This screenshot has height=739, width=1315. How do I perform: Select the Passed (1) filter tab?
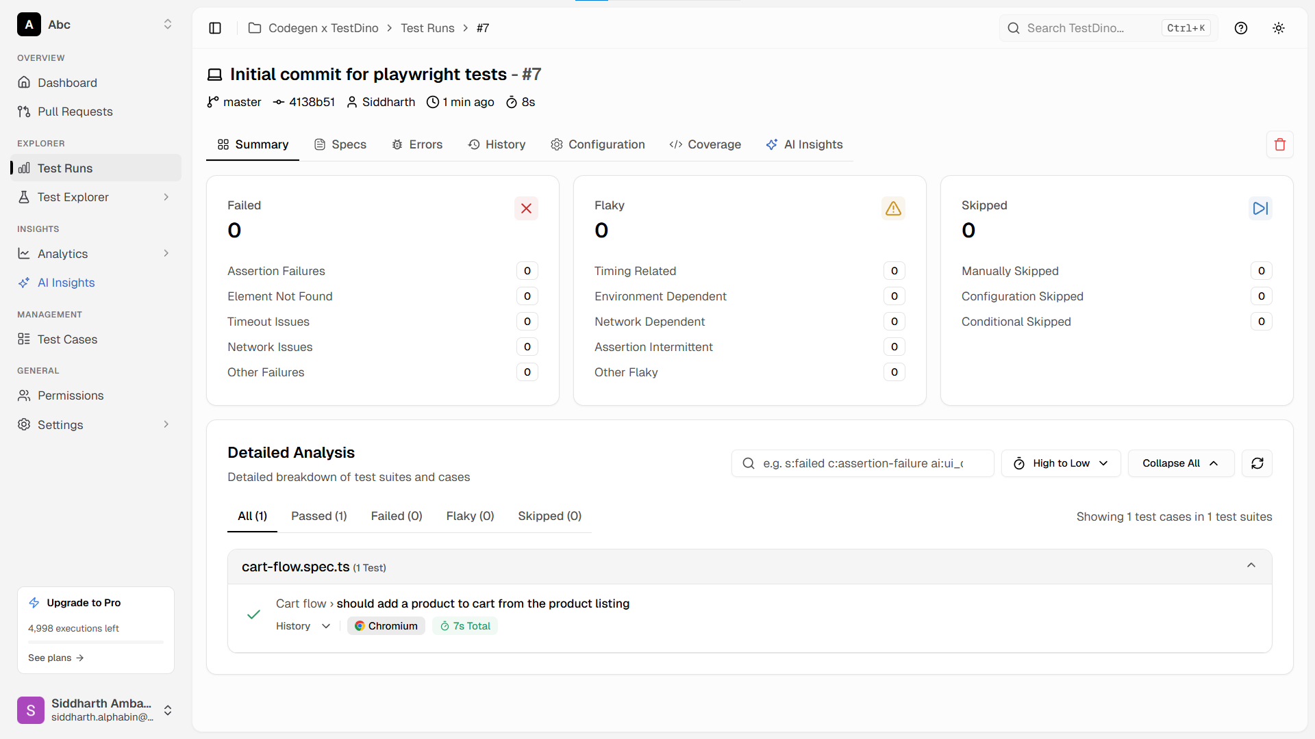point(318,516)
